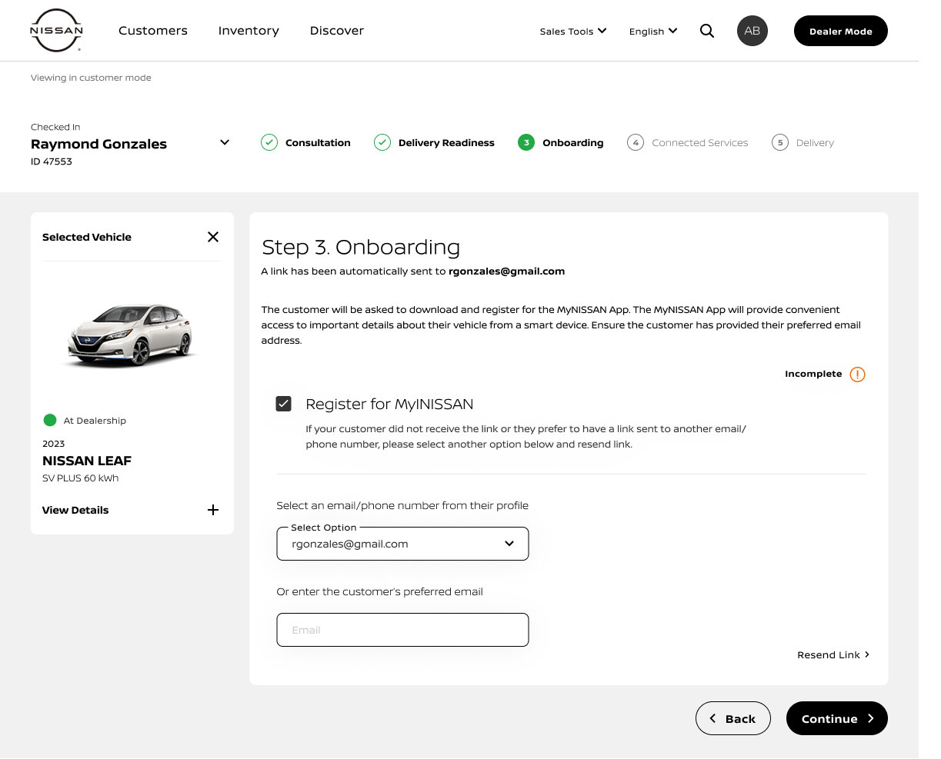Viewport: 941px width, 759px height.
Task: Open the Customers menu
Action: click(x=153, y=31)
